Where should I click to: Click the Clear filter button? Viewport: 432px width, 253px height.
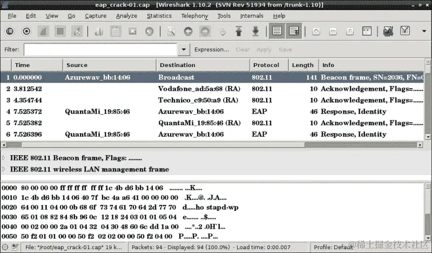point(242,50)
